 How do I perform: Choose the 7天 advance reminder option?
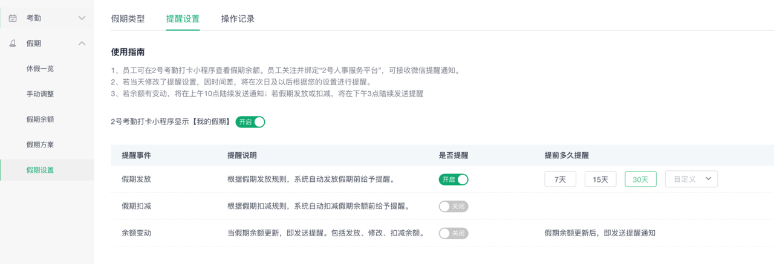point(561,179)
